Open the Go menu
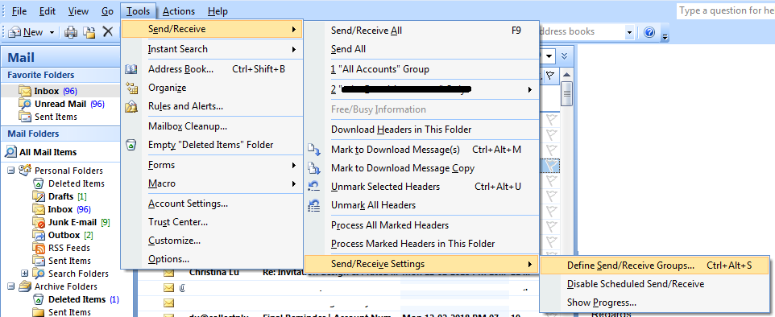Screen dimensions: 775x317 click(x=108, y=11)
